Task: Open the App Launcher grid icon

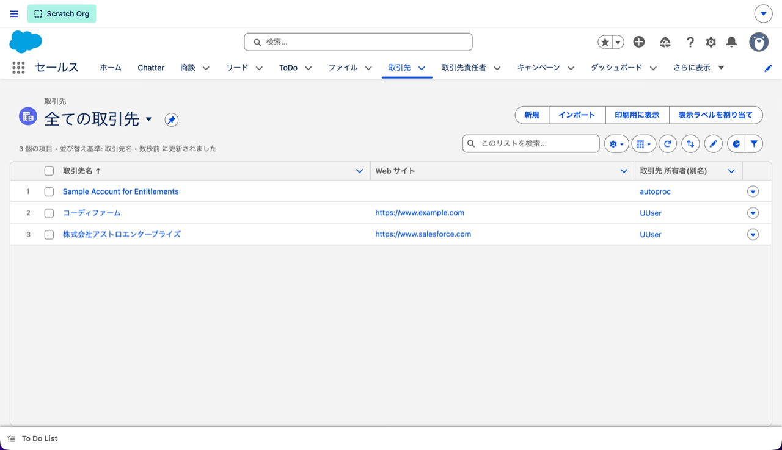Action: pos(18,68)
